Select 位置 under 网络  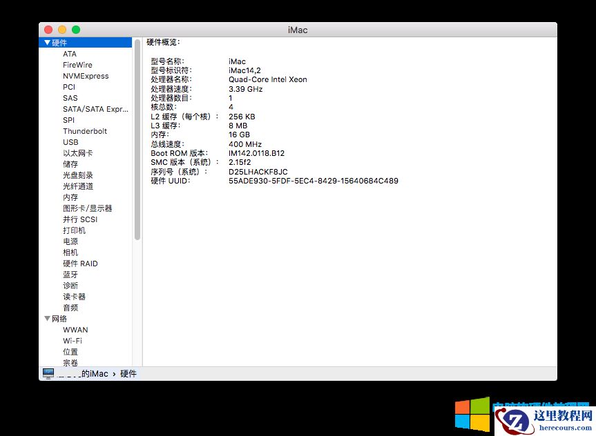(70, 352)
